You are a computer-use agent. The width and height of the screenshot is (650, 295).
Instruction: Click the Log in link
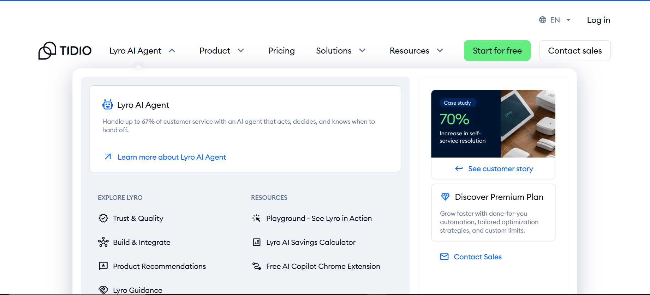point(598,20)
